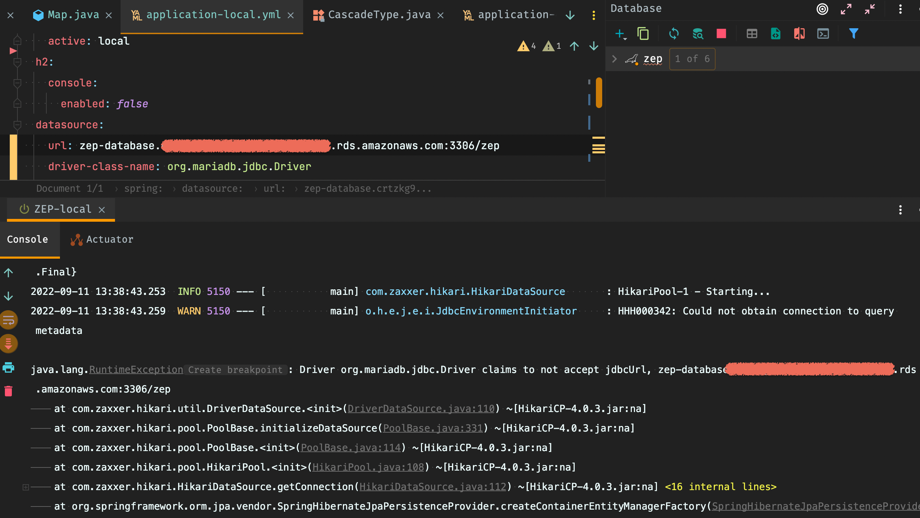Compare structures icon in Database toolbar
The height and width of the screenshot is (518, 920).
pos(799,34)
